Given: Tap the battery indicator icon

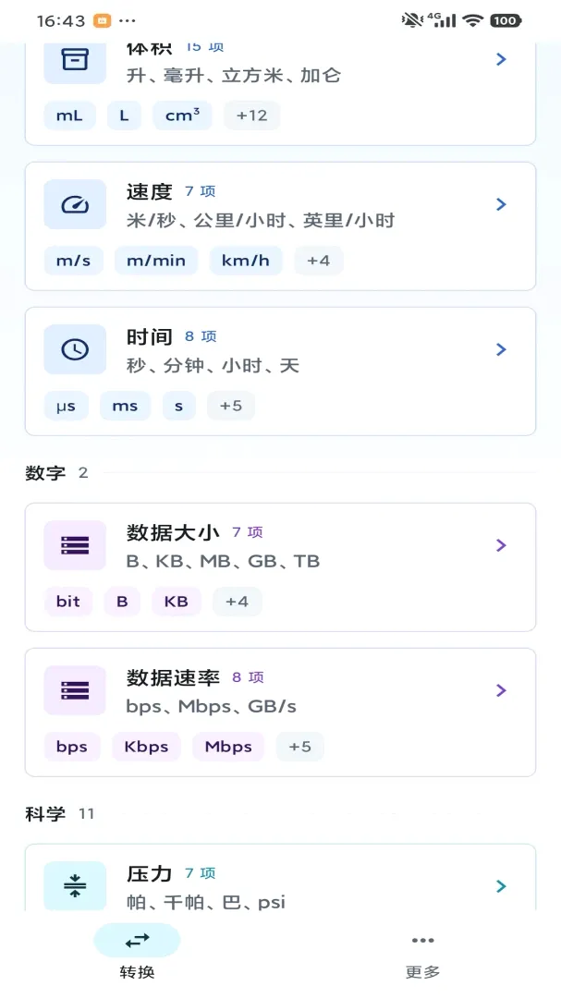Looking at the screenshot, I should tap(506, 20).
